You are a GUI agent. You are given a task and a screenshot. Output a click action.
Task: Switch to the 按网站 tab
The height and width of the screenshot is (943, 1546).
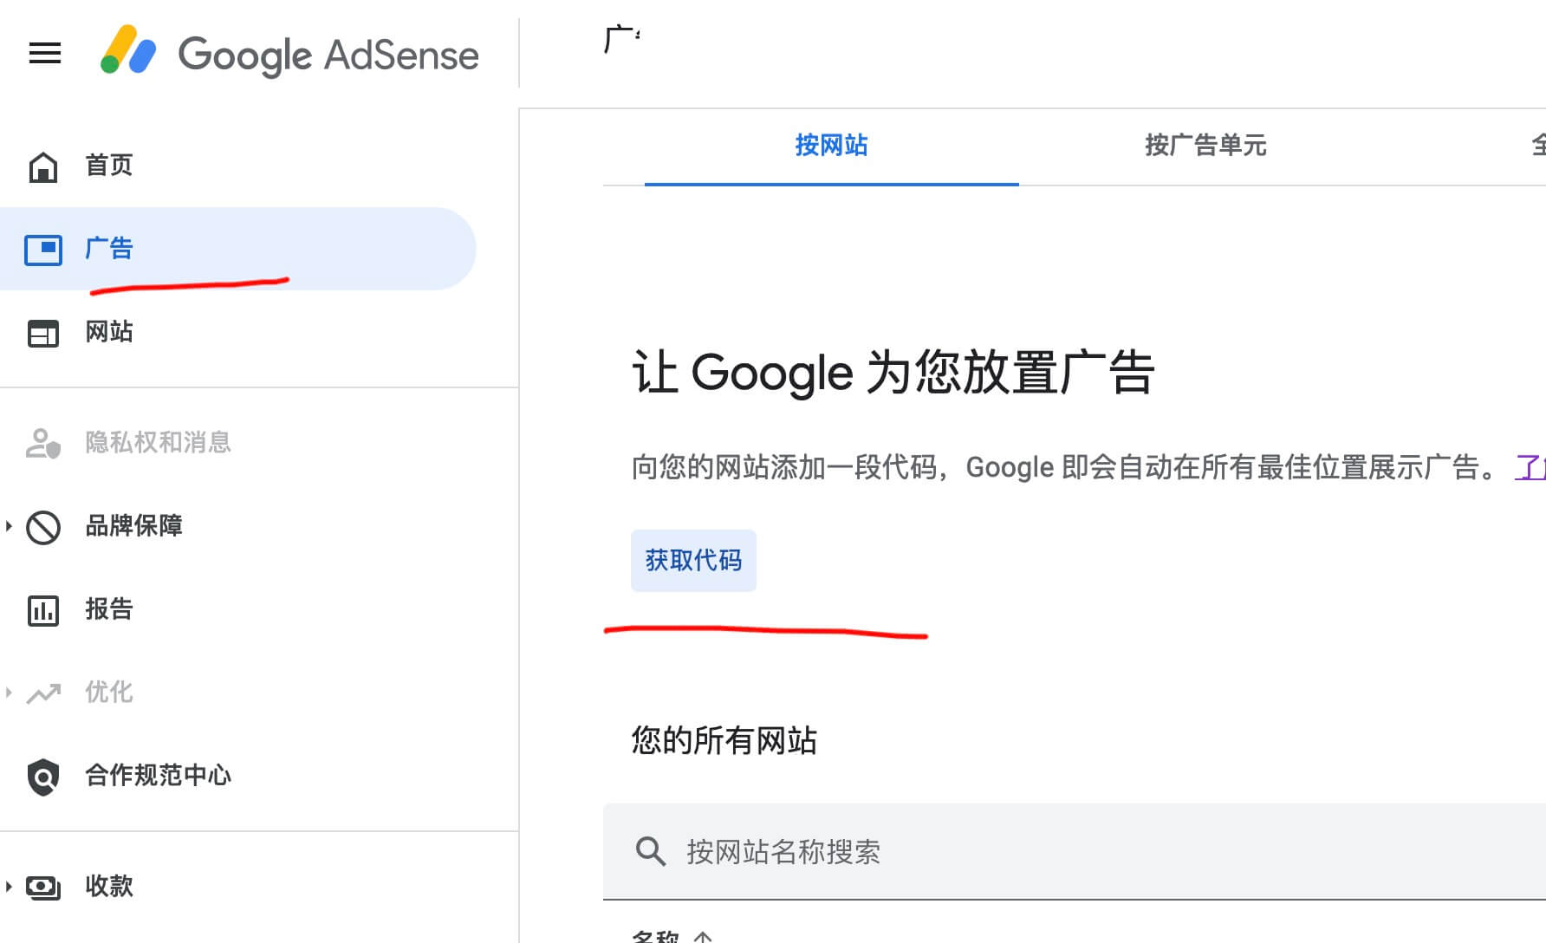(x=831, y=146)
